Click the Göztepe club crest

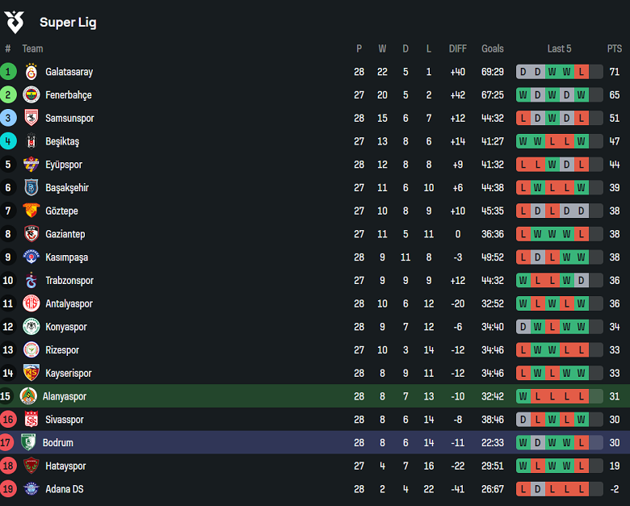pyautogui.click(x=31, y=211)
